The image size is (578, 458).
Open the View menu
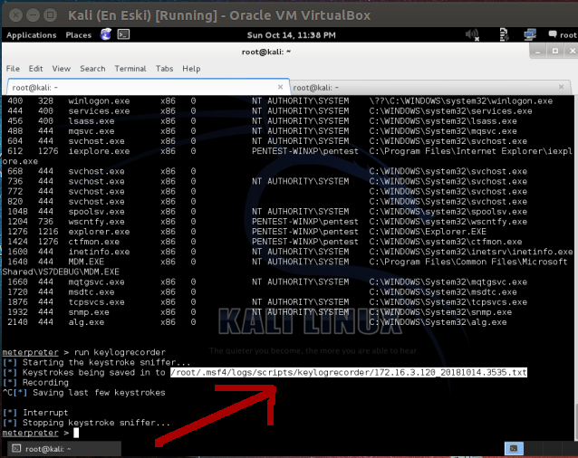[62, 69]
